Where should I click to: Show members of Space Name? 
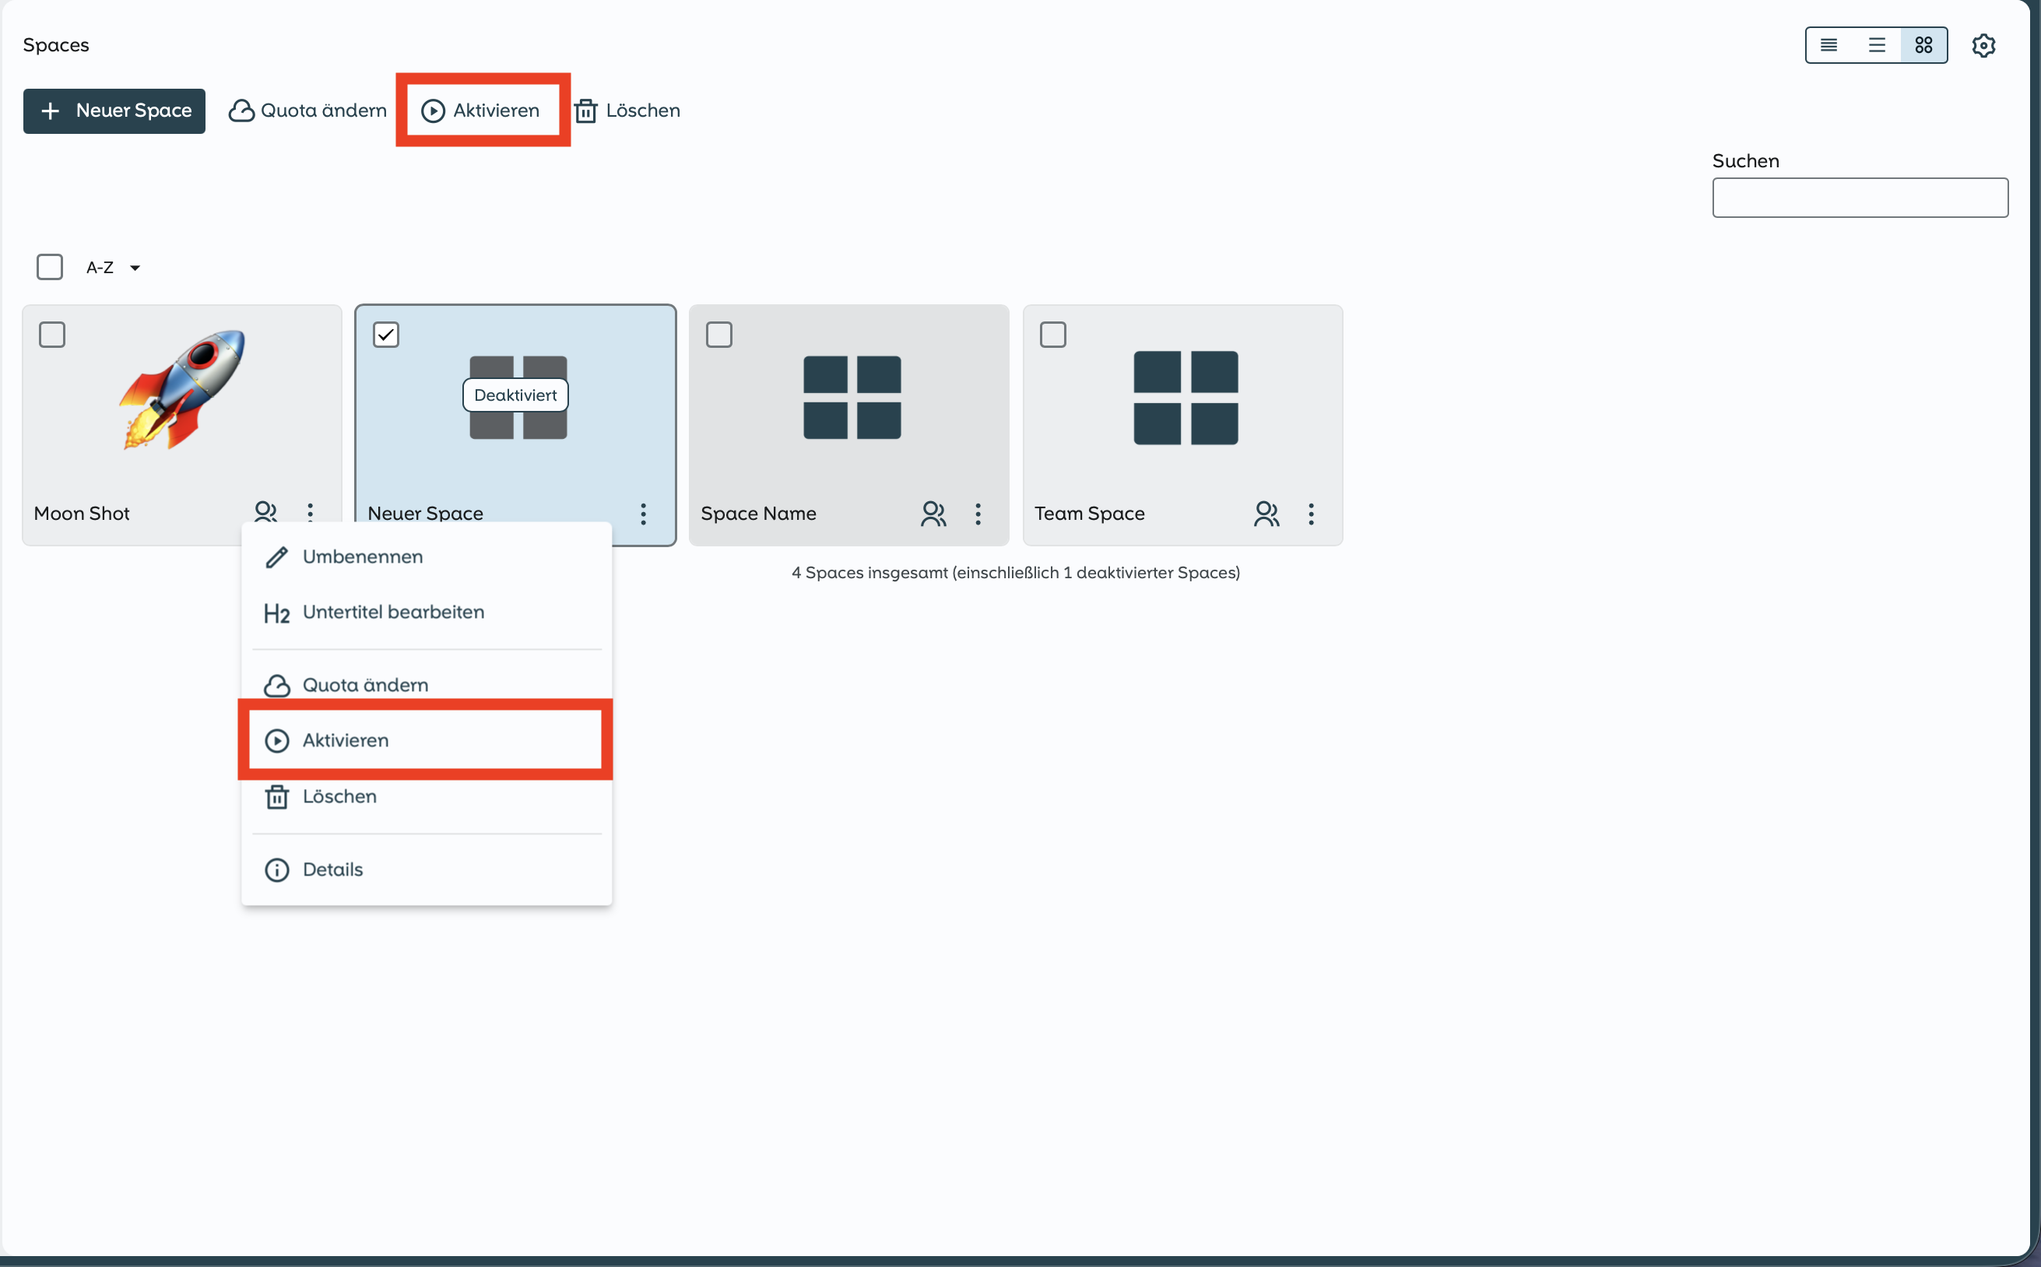[x=933, y=513]
